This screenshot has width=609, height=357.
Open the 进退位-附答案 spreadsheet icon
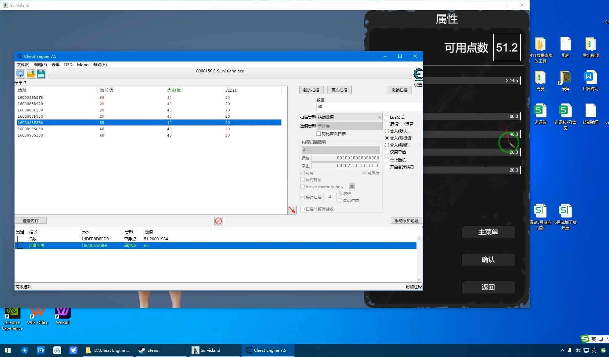click(565, 116)
